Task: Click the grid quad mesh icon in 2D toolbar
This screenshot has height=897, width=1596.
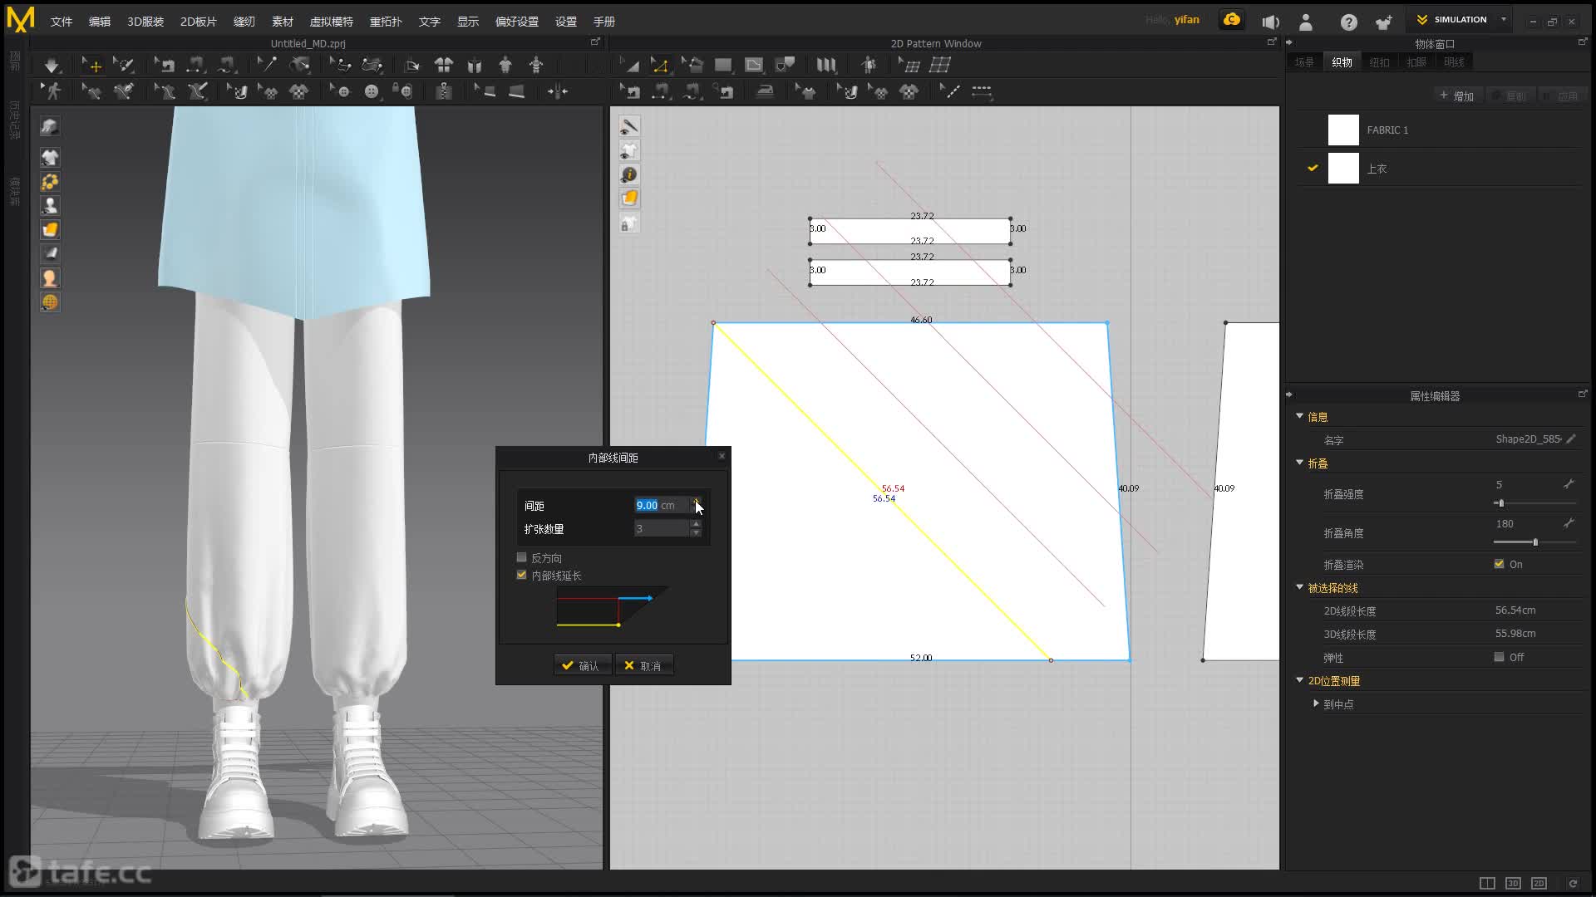Action: [940, 65]
